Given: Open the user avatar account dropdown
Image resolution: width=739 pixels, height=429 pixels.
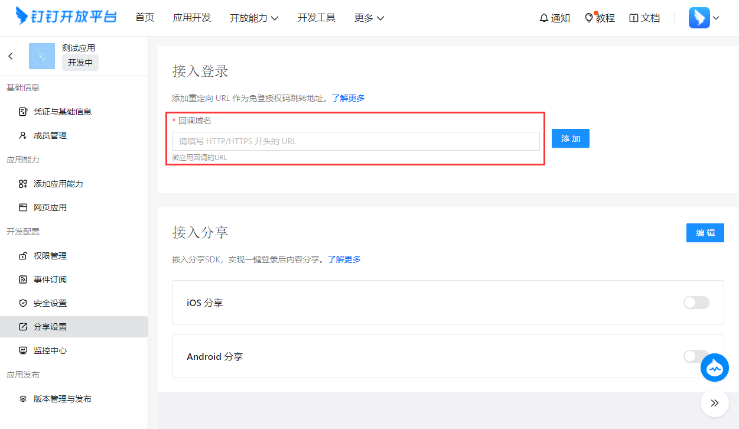Looking at the screenshot, I should [x=704, y=18].
